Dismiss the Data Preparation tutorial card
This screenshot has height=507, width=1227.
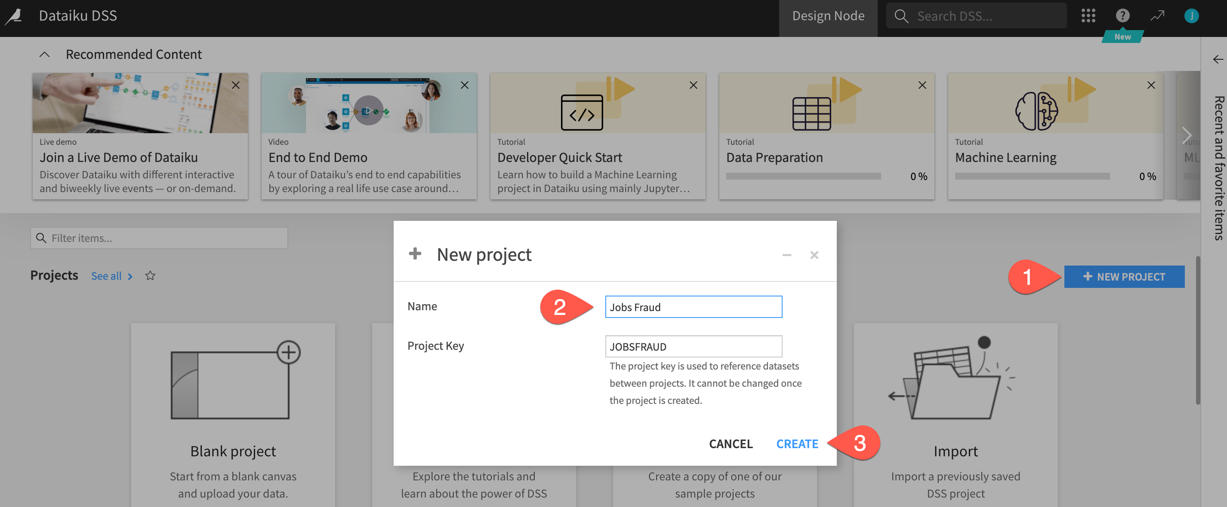(922, 85)
